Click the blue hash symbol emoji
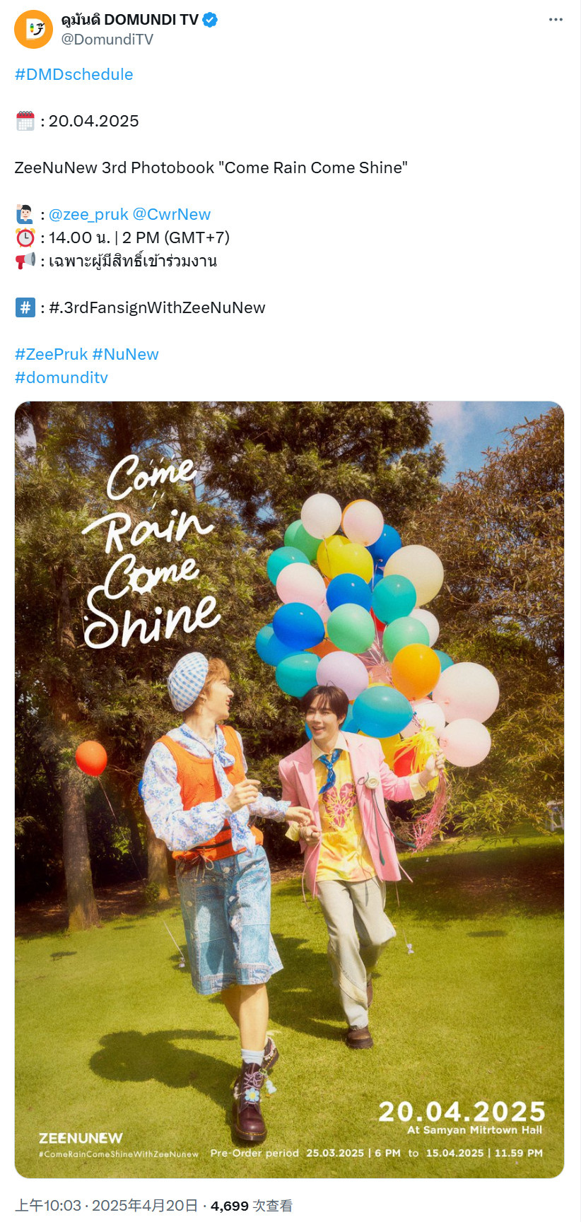Viewport: 581px width, 1222px height. [25, 307]
